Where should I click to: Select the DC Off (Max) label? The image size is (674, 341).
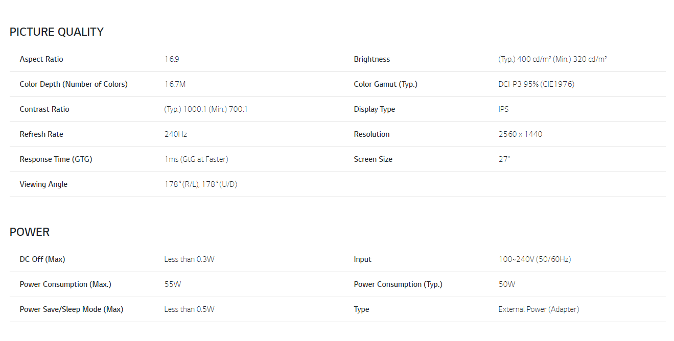tap(42, 259)
